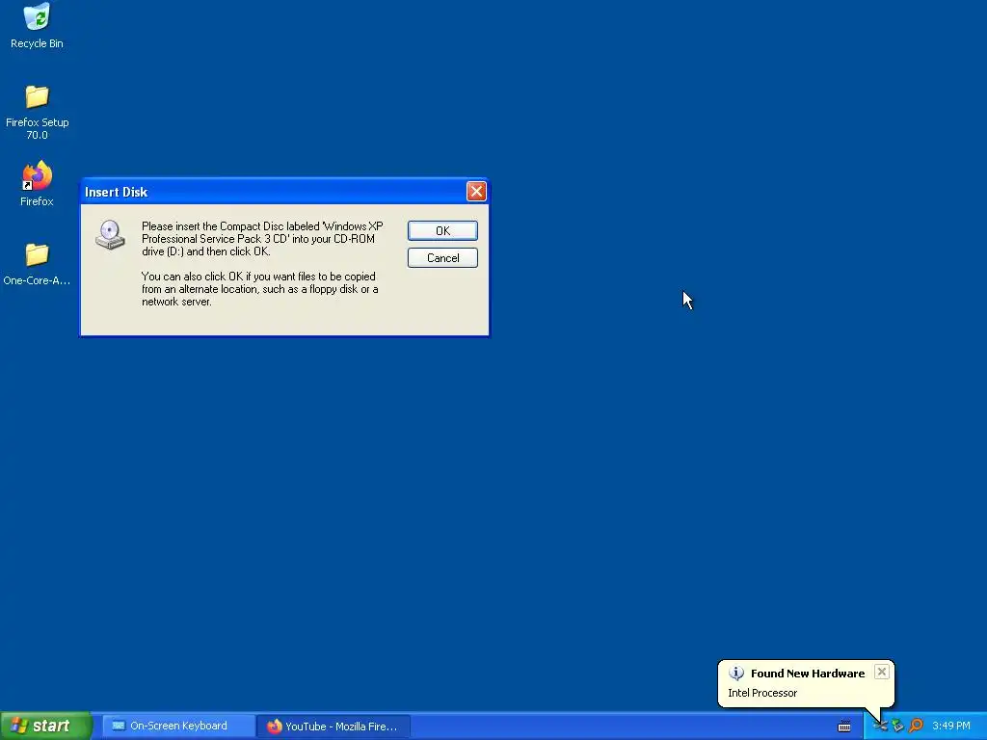Click OK in the Insert Disk dialog

click(x=442, y=231)
